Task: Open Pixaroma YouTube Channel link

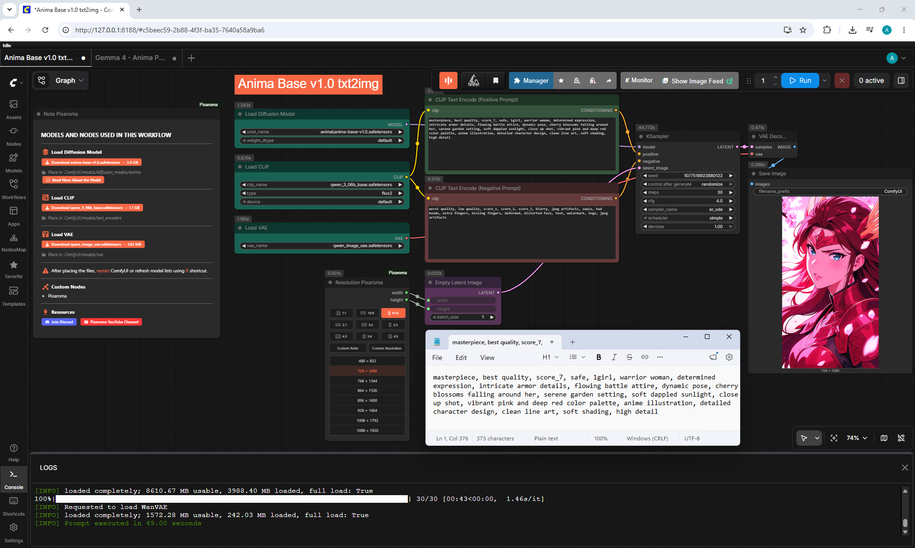Action: click(x=111, y=322)
